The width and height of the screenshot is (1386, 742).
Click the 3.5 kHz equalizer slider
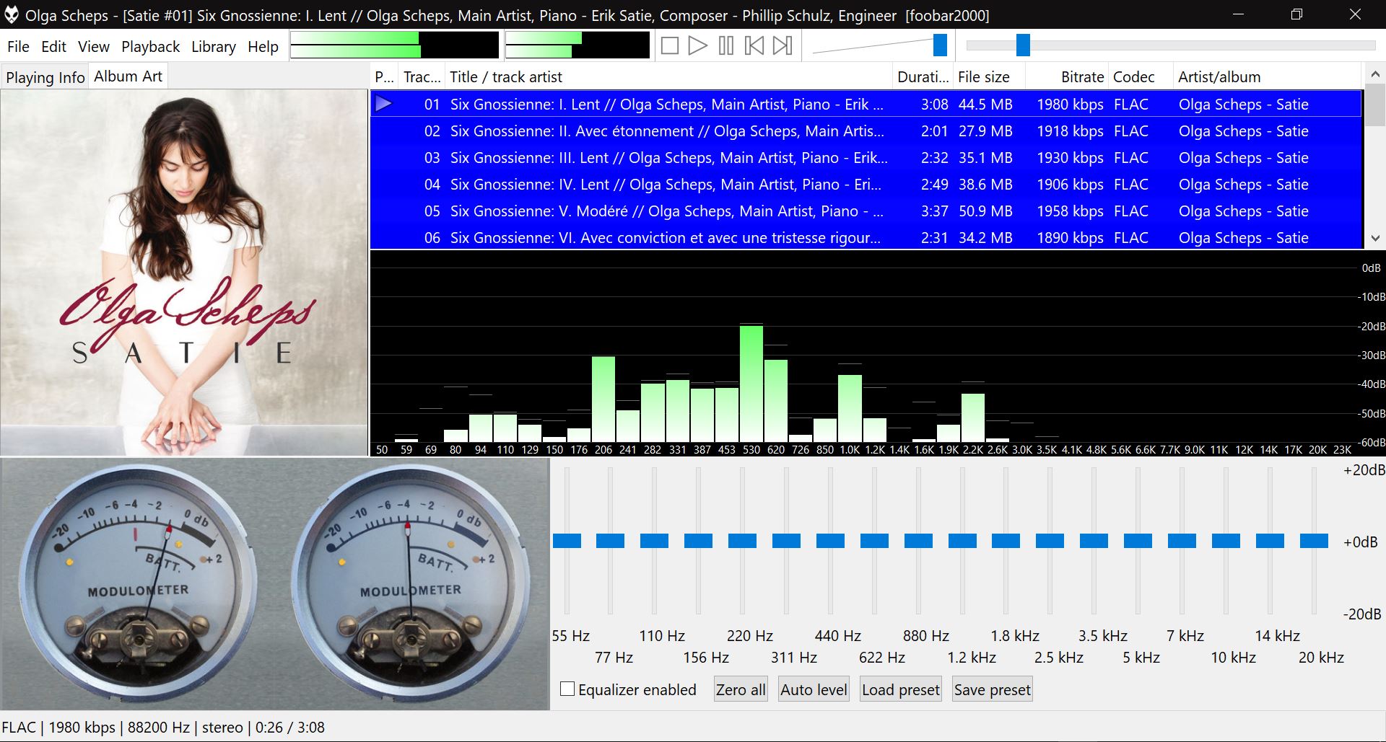click(1094, 541)
